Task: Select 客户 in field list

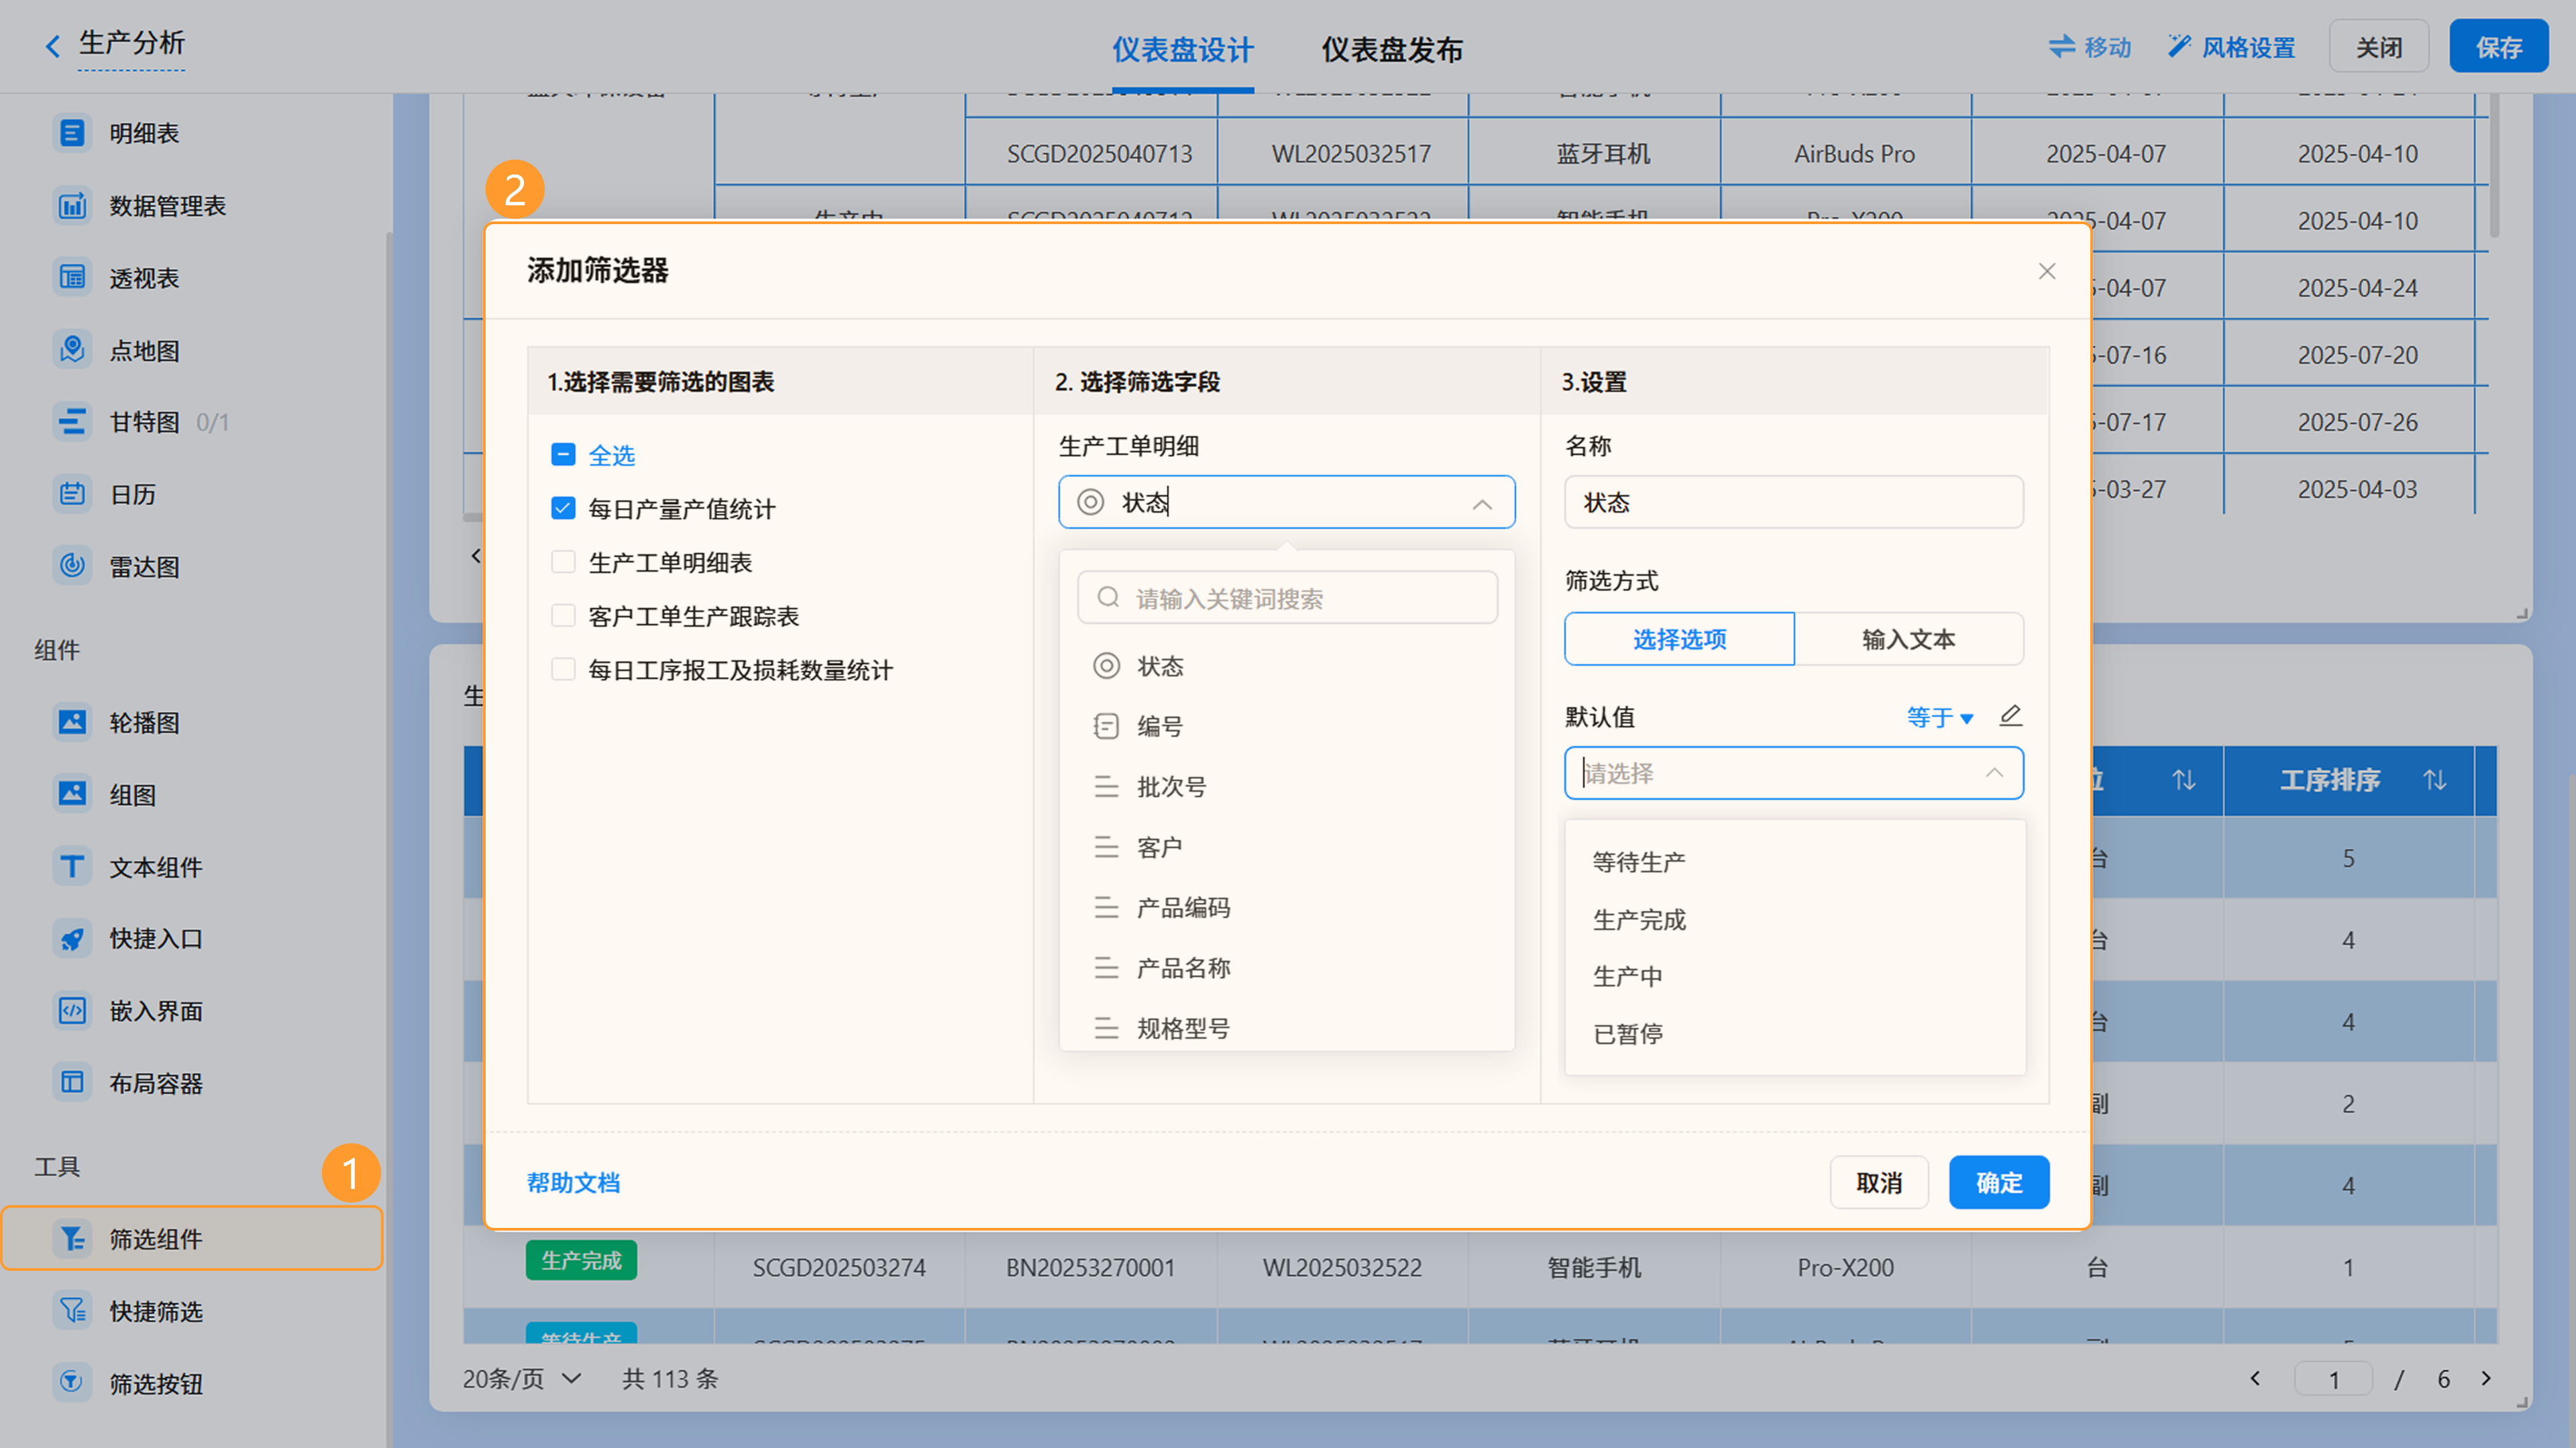Action: pos(1287,848)
